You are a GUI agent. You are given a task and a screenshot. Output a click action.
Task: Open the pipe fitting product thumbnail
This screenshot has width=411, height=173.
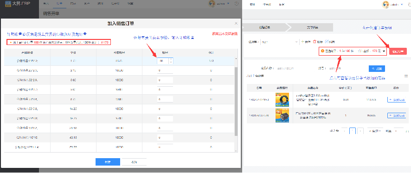283,115
